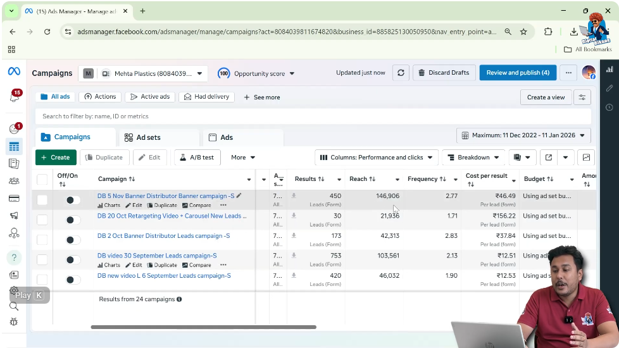
Task: Tick the select-all campaigns header checkbox
Action: point(42,180)
